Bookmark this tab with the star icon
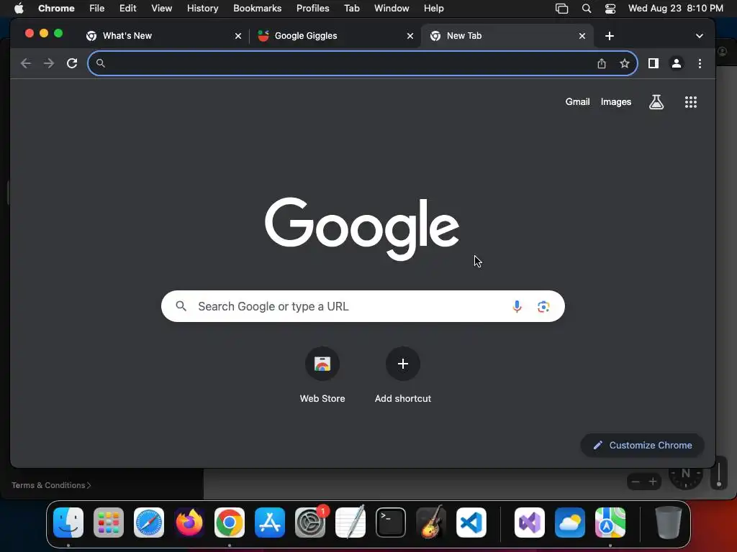The width and height of the screenshot is (737, 552). pyautogui.click(x=624, y=63)
